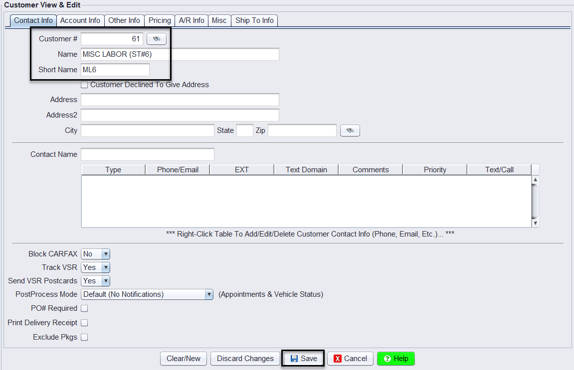Toggle the Print Delivery Receipt checkbox

[x=84, y=323]
